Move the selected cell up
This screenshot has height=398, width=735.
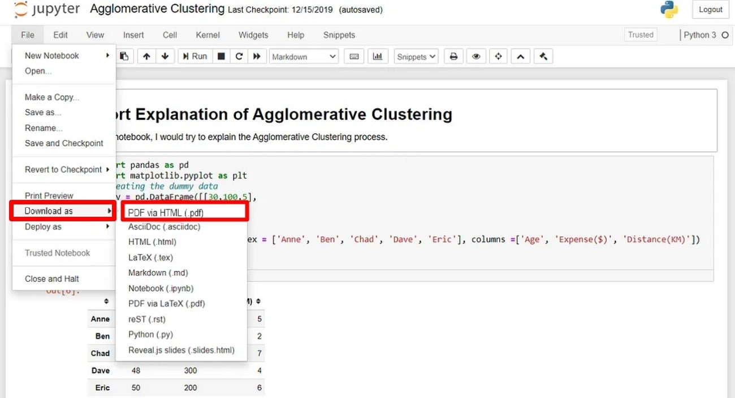tap(146, 56)
